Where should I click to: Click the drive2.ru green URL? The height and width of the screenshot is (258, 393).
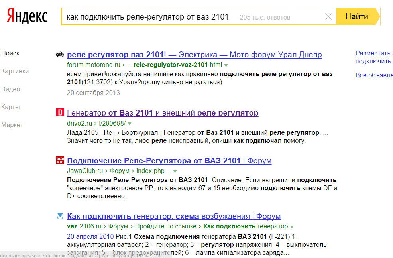(x=79, y=123)
